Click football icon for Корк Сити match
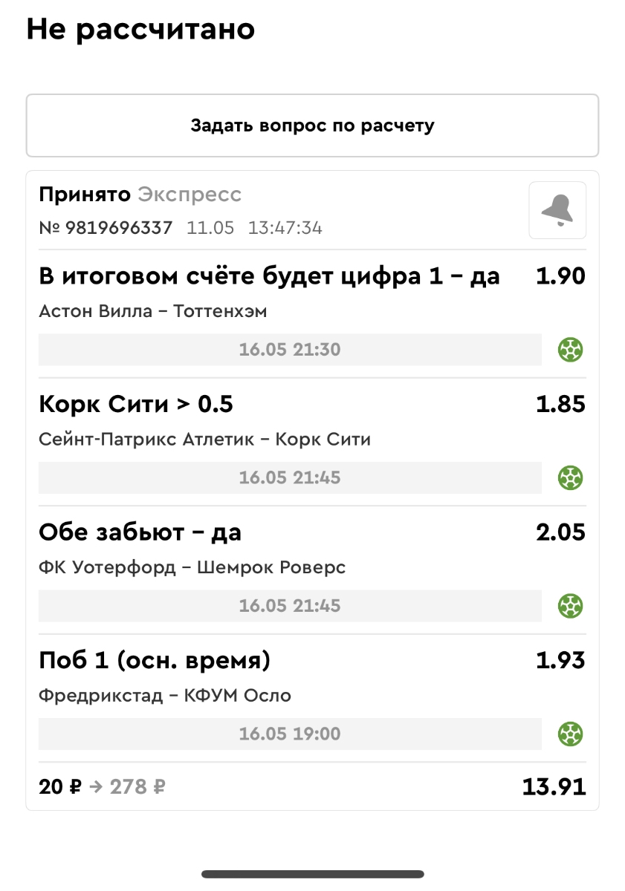Image resolution: width=625 pixels, height=891 pixels. point(571,477)
